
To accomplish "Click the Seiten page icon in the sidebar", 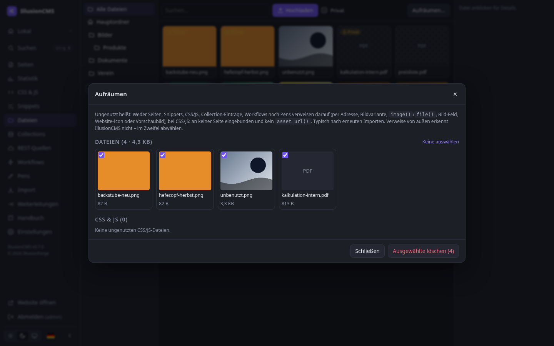I will click(x=11, y=65).
